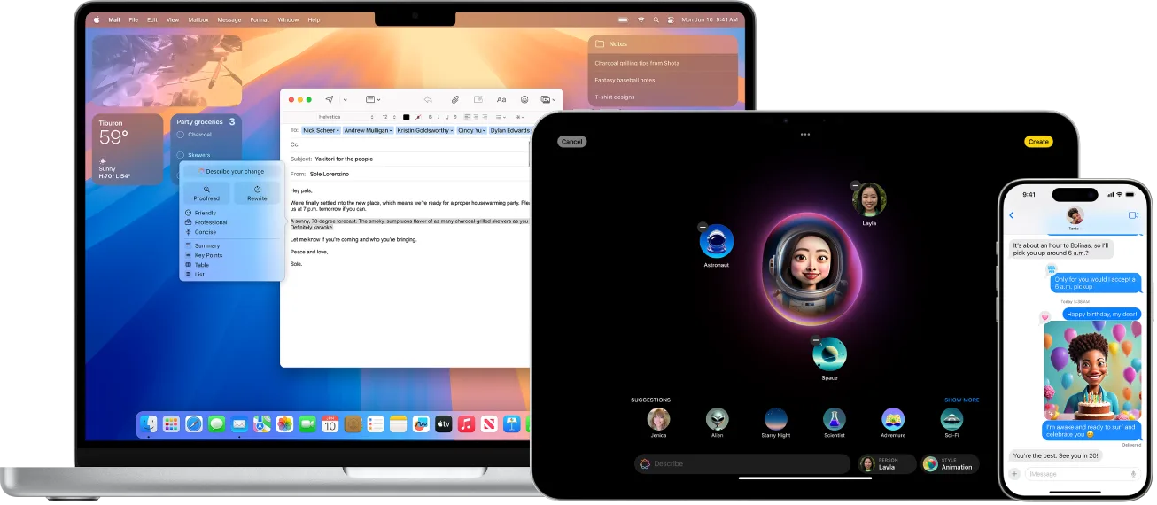Click the Describe input field on iPad
1157x505 pixels.
(744, 463)
